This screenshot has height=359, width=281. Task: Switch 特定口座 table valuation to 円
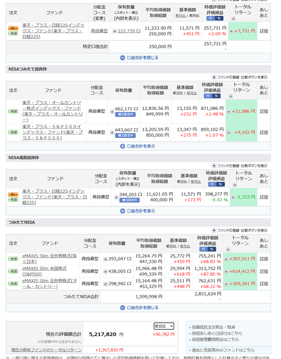pos(210,18)
